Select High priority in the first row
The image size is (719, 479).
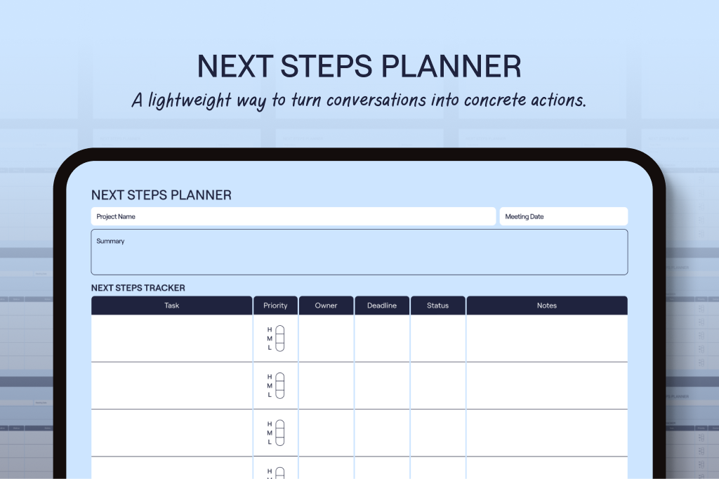pos(279,330)
